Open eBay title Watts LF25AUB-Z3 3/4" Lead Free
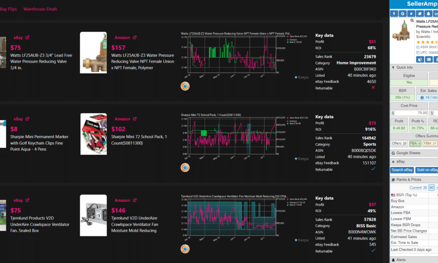Image resolution: width=438 pixels, height=263 pixels. 41,61
